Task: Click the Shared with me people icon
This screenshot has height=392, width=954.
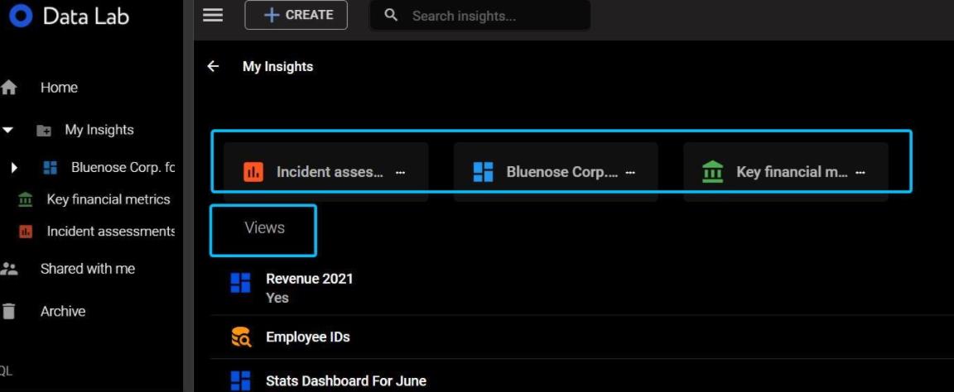Action: point(8,269)
